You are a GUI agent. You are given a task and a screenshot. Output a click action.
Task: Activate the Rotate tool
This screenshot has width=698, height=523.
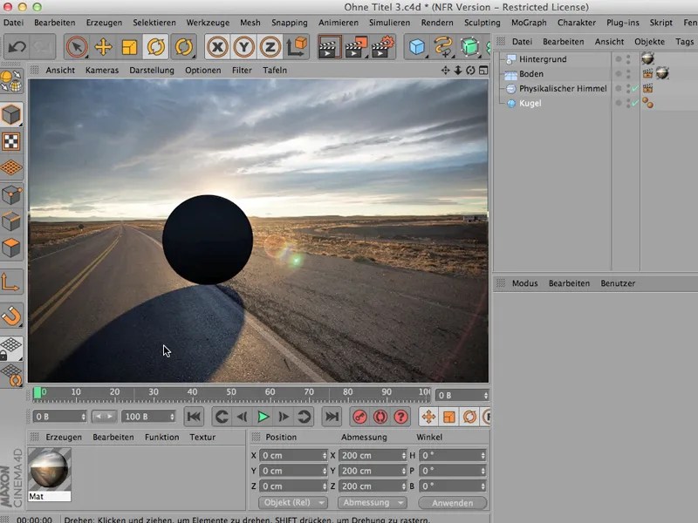click(156, 47)
